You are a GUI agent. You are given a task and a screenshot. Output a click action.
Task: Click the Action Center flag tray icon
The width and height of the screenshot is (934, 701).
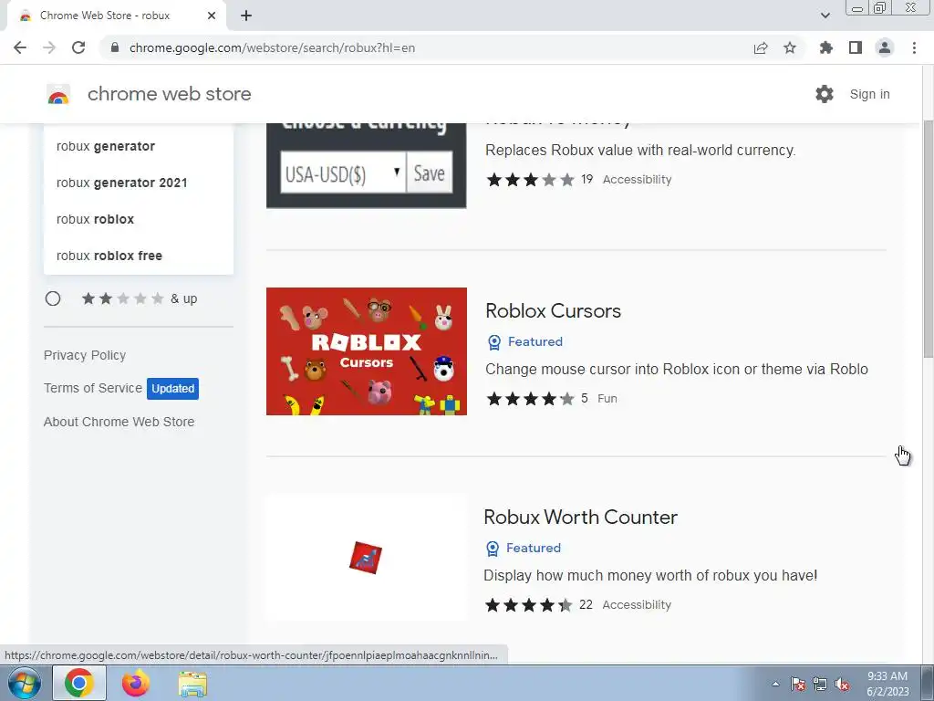point(798,684)
